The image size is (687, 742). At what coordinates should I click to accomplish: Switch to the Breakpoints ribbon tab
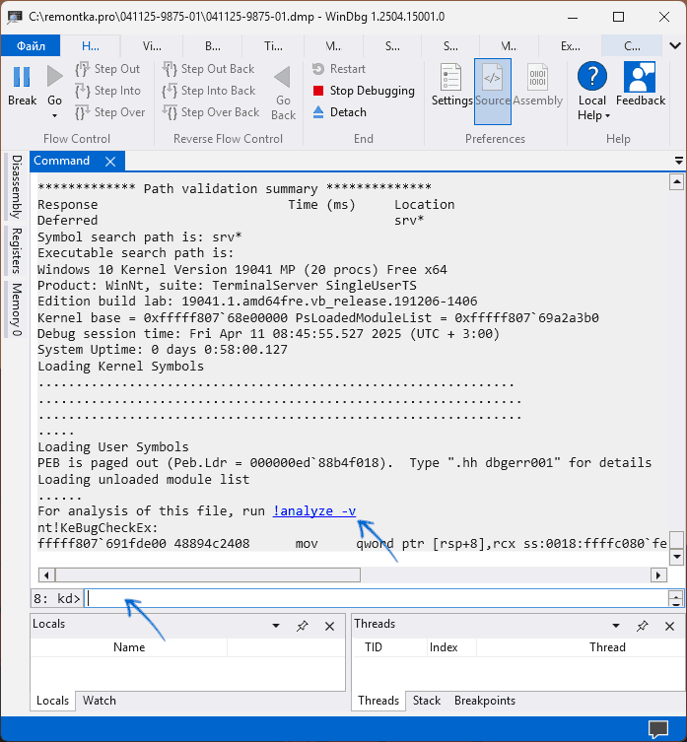click(213, 46)
